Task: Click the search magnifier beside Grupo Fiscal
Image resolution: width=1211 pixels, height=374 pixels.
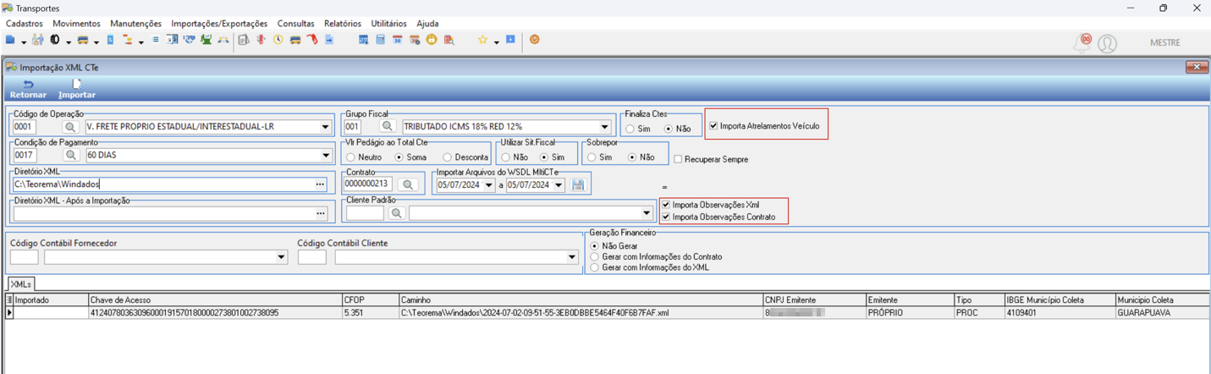Action: click(x=387, y=127)
